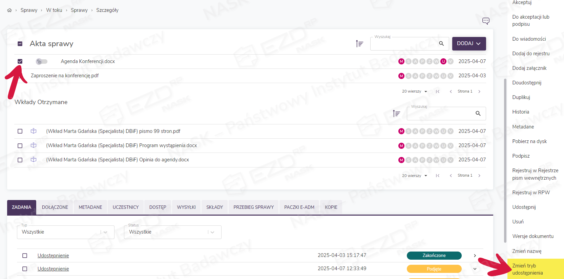564x279 pixels.
Task: Open the DODAJ dropdown button
Action: tap(469, 44)
